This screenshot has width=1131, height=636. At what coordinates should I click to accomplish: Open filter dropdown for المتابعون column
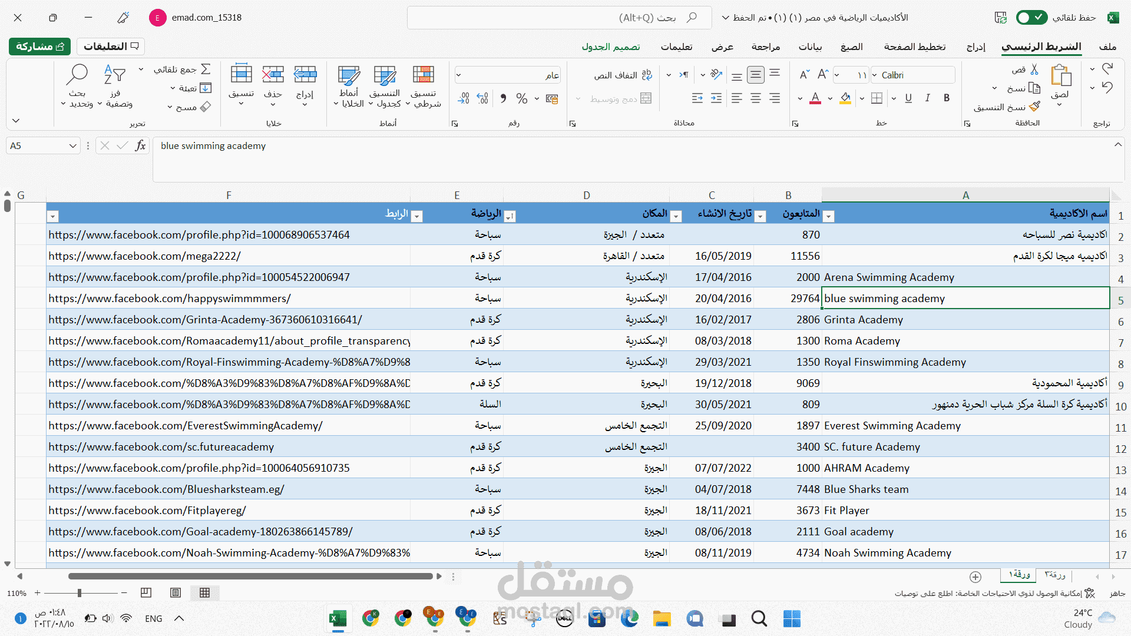(828, 217)
